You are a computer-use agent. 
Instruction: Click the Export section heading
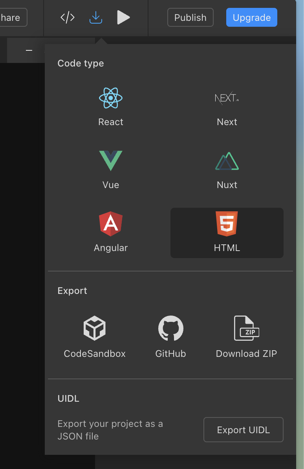72,291
